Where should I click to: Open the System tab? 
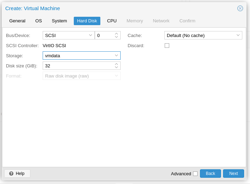pyautogui.click(x=59, y=21)
